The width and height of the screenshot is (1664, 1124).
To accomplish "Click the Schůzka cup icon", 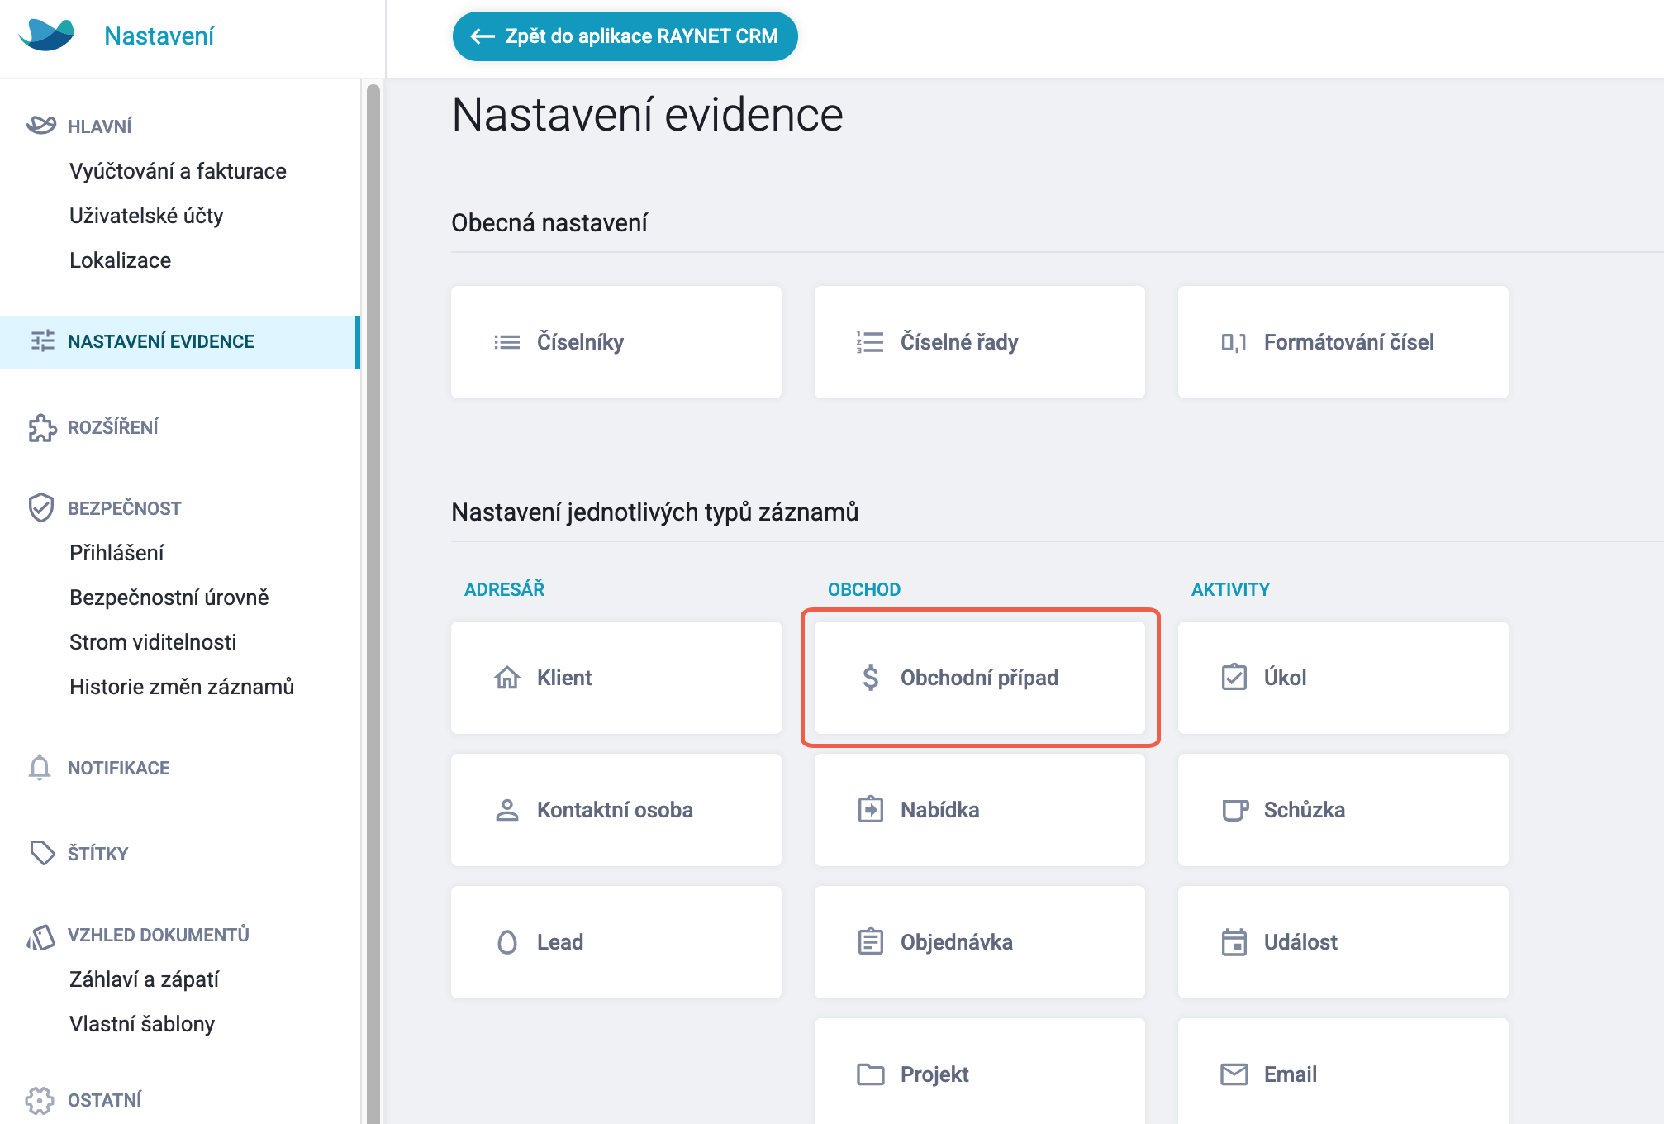I will pos(1235,810).
